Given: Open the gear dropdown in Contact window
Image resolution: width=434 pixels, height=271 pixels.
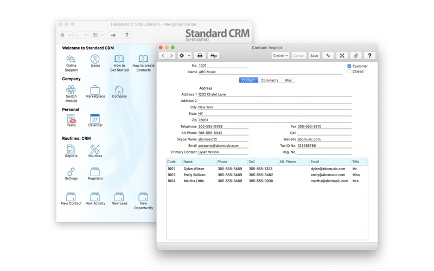Looking at the screenshot, I should 184,56.
